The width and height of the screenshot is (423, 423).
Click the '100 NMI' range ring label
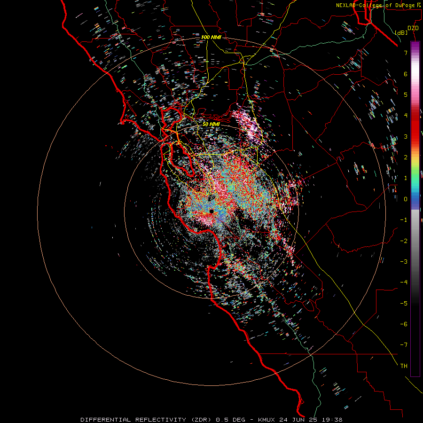tap(211, 37)
